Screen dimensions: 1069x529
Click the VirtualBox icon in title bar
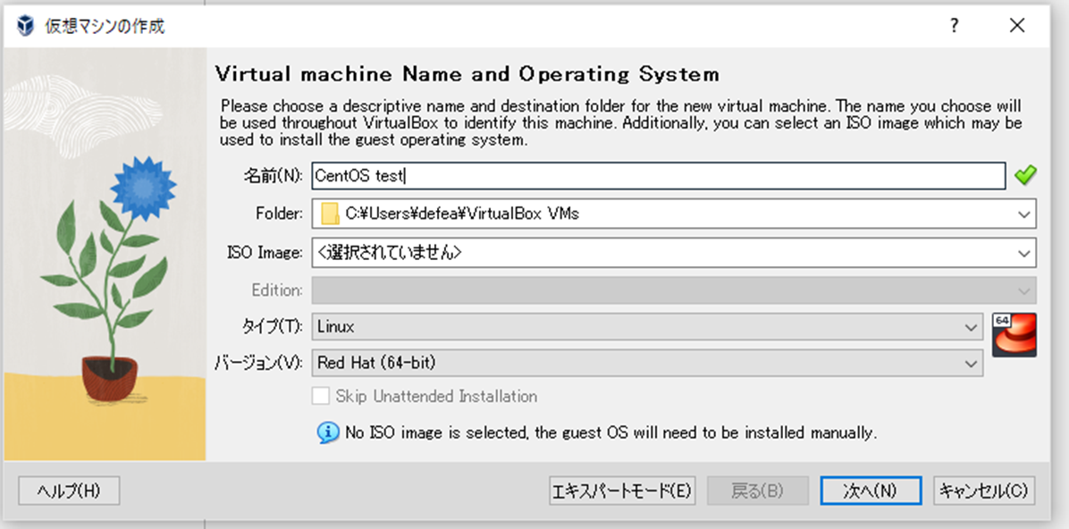coord(25,26)
